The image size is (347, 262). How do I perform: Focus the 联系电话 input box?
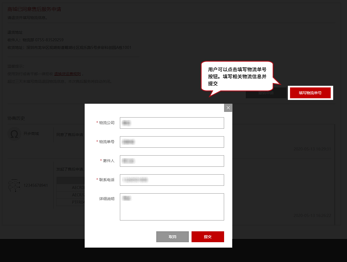(x=172, y=180)
